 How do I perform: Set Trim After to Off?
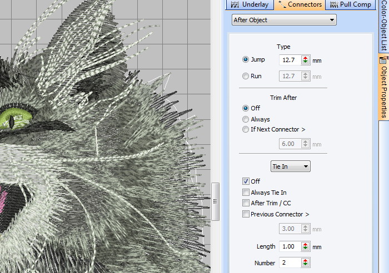pyautogui.click(x=246, y=108)
